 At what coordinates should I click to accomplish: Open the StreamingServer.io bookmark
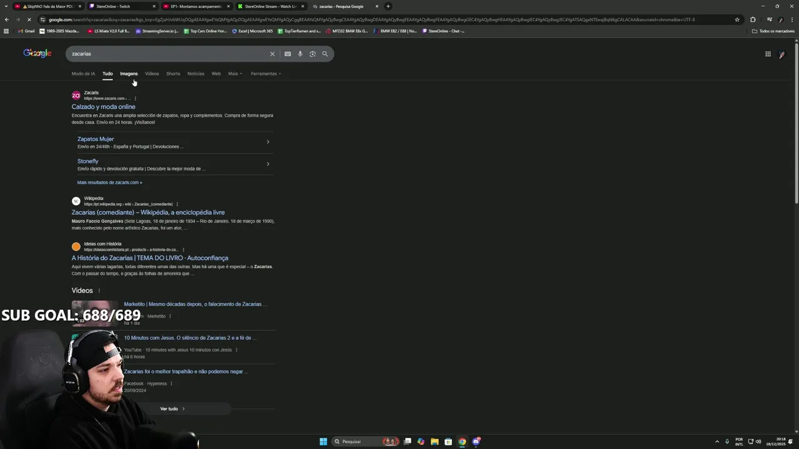tap(157, 31)
